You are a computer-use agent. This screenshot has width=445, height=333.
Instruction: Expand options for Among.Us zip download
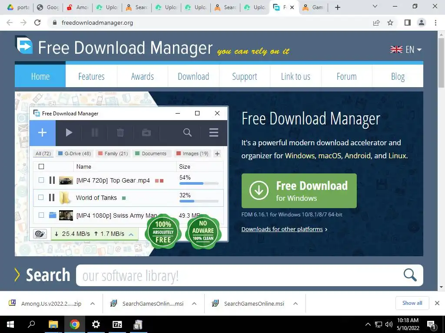click(93, 304)
